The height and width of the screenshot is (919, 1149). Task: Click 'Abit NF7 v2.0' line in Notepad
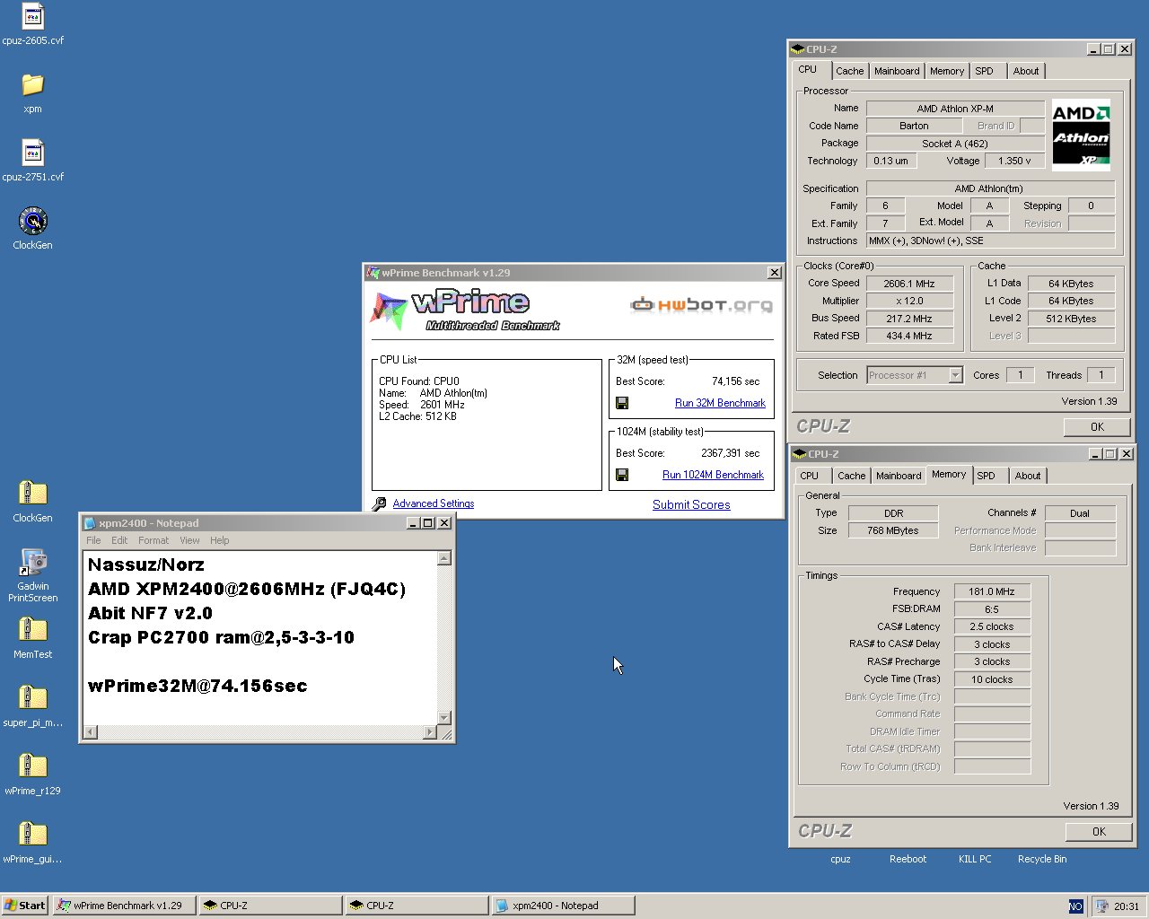point(150,614)
